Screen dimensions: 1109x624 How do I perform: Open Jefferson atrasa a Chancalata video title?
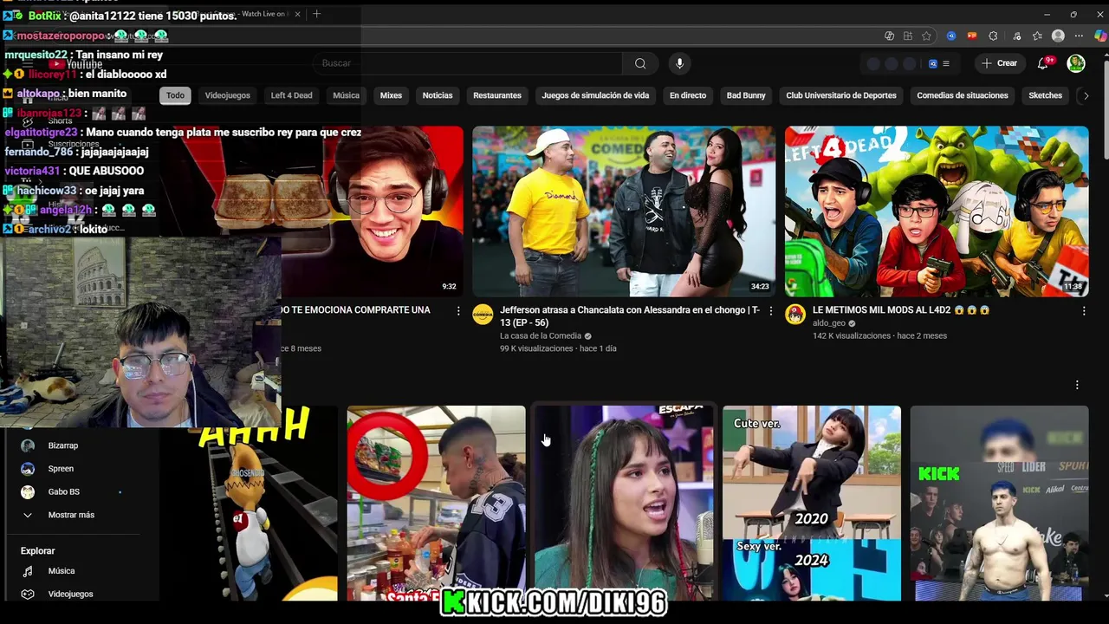click(x=630, y=315)
